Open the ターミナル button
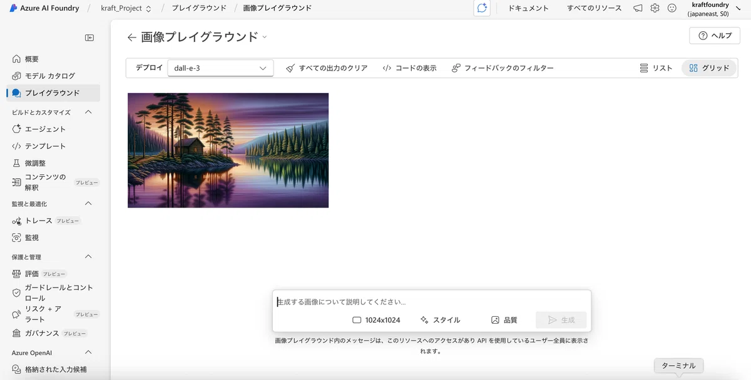This screenshot has height=380, width=751. tap(678, 366)
